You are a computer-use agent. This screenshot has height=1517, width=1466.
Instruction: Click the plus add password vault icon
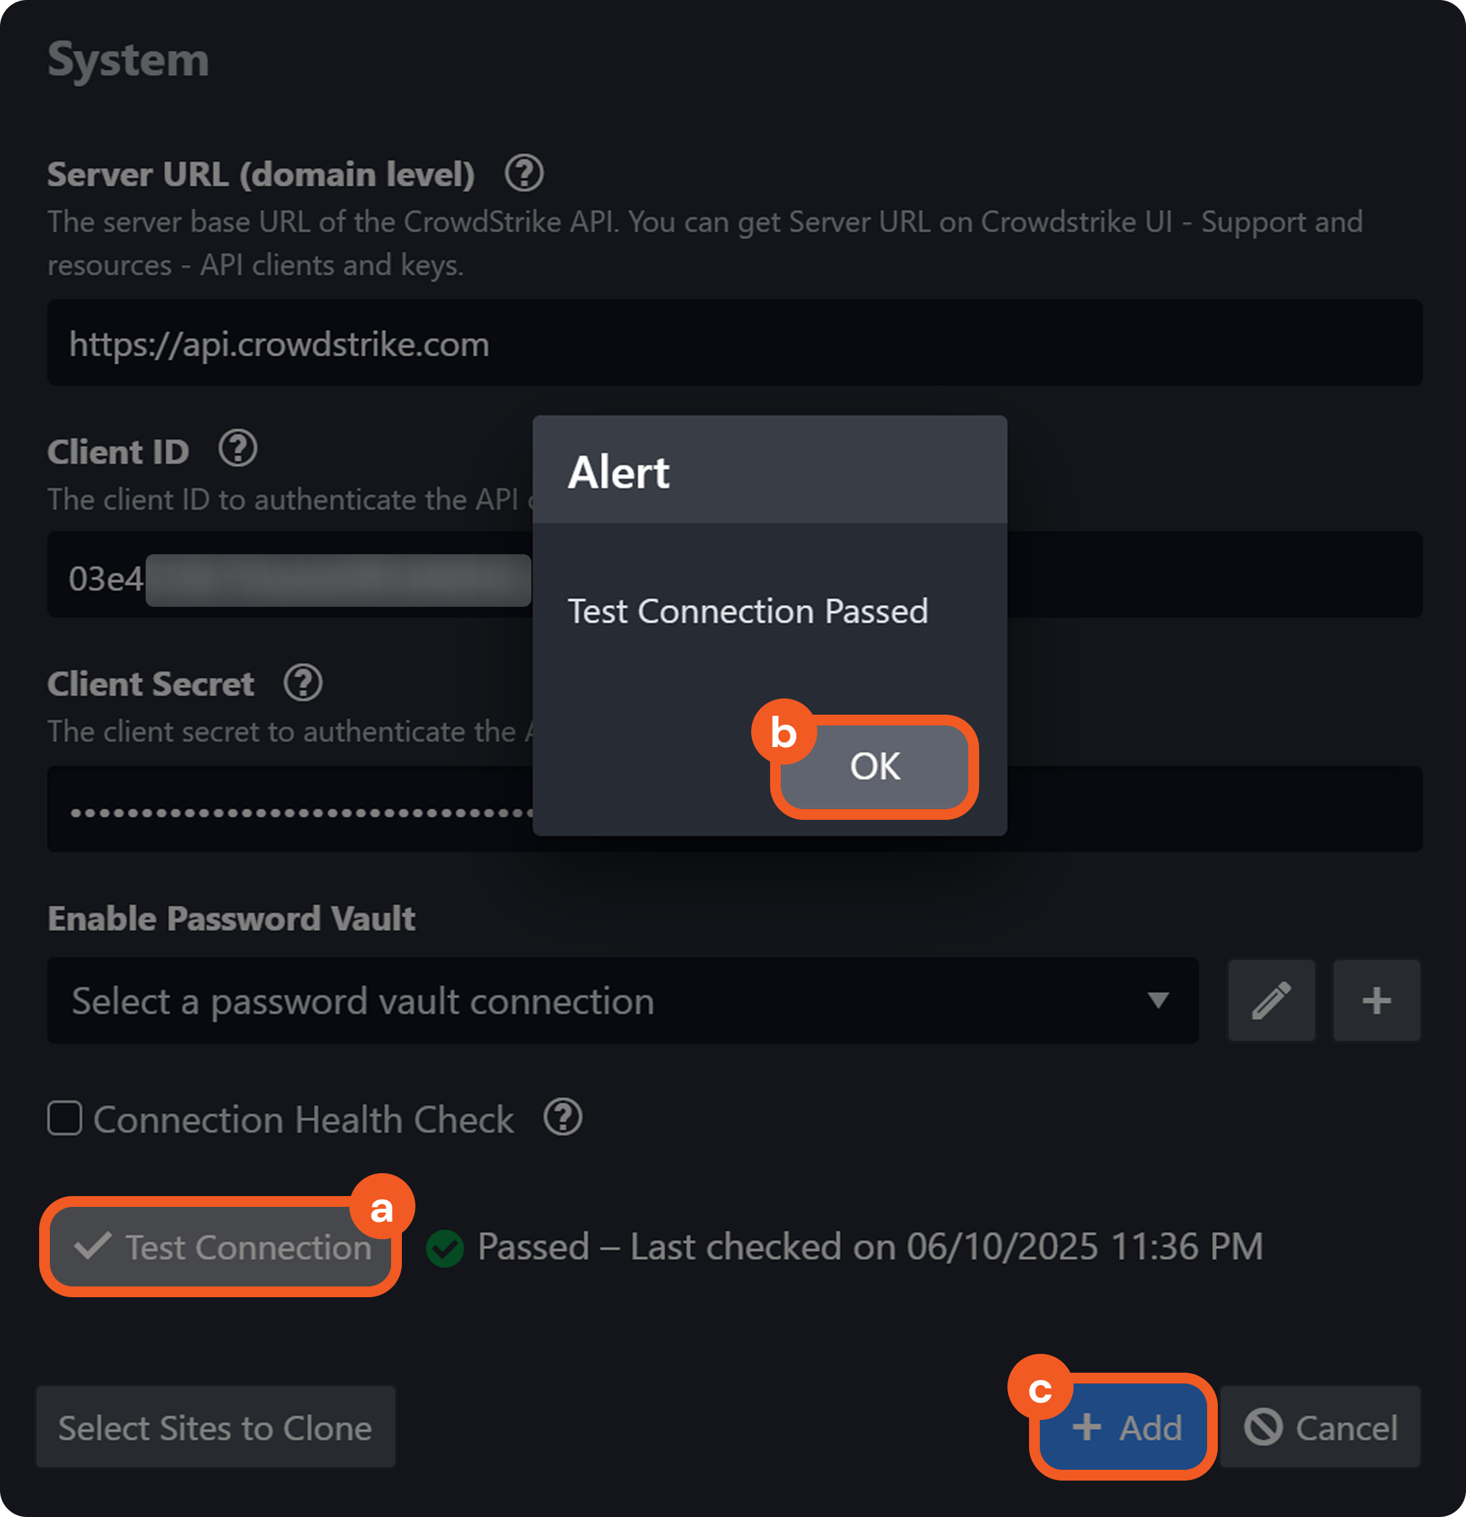[x=1376, y=1001]
